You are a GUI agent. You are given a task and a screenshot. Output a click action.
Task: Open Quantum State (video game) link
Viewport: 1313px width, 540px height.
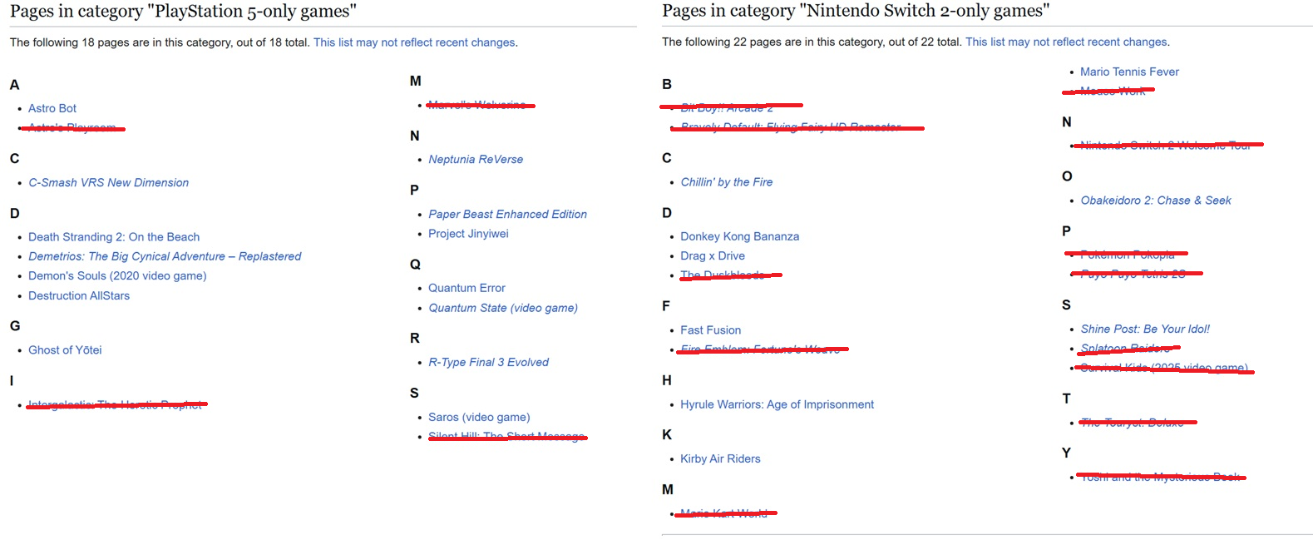pos(503,308)
